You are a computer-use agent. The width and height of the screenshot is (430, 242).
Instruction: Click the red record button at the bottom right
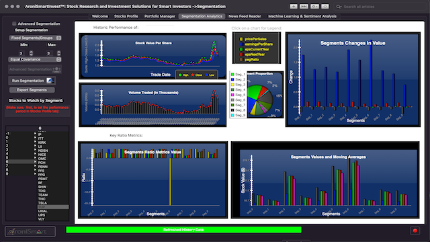tap(415, 231)
